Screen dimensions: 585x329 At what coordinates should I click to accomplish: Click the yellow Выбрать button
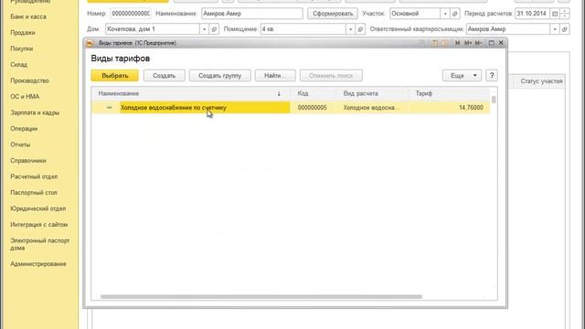click(114, 76)
